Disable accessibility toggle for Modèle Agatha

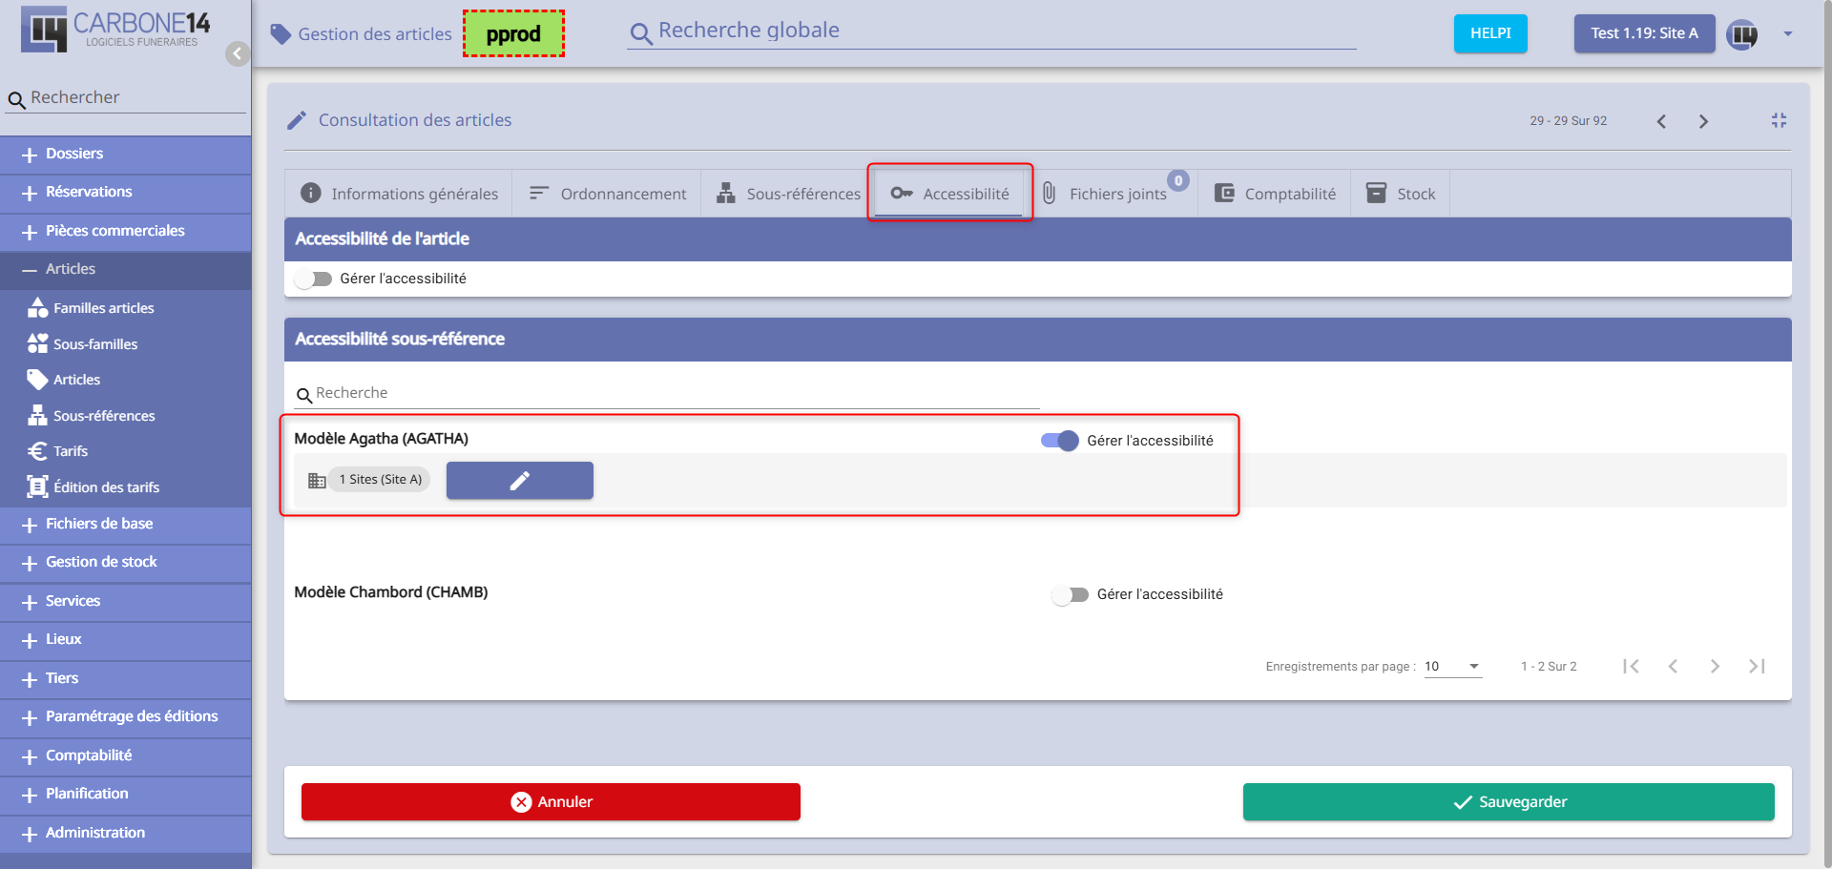(x=1060, y=441)
